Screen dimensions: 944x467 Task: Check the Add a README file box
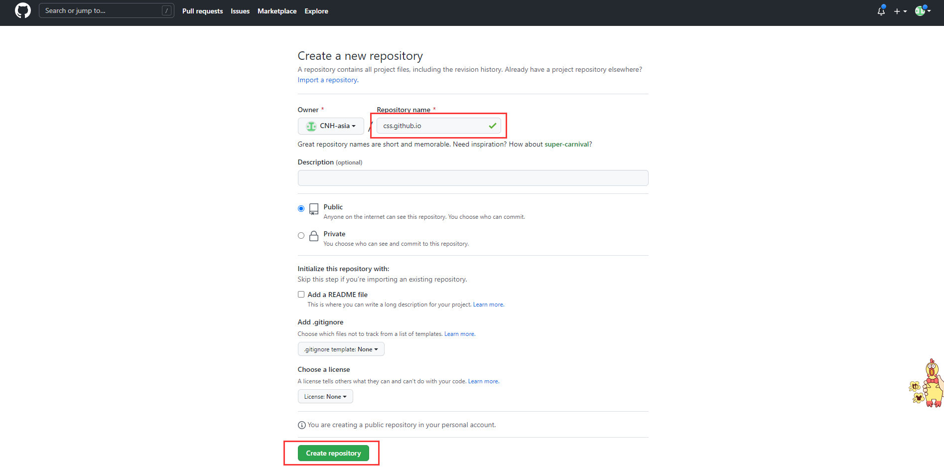coord(301,295)
